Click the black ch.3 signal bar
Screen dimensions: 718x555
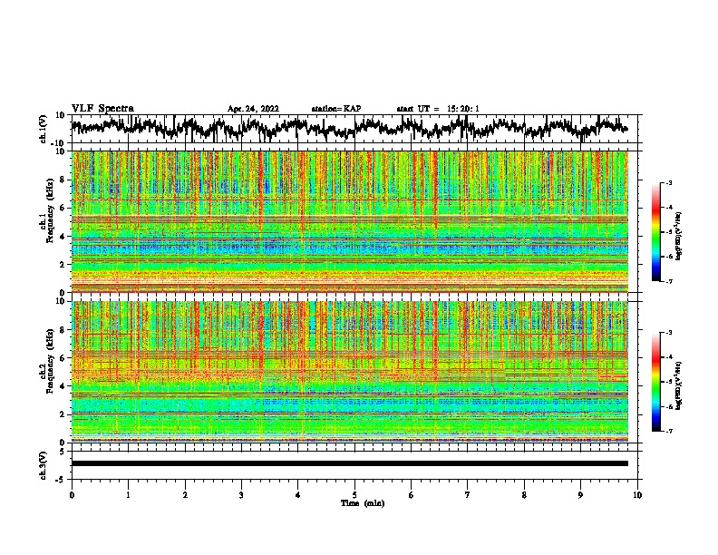[x=350, y=463]
